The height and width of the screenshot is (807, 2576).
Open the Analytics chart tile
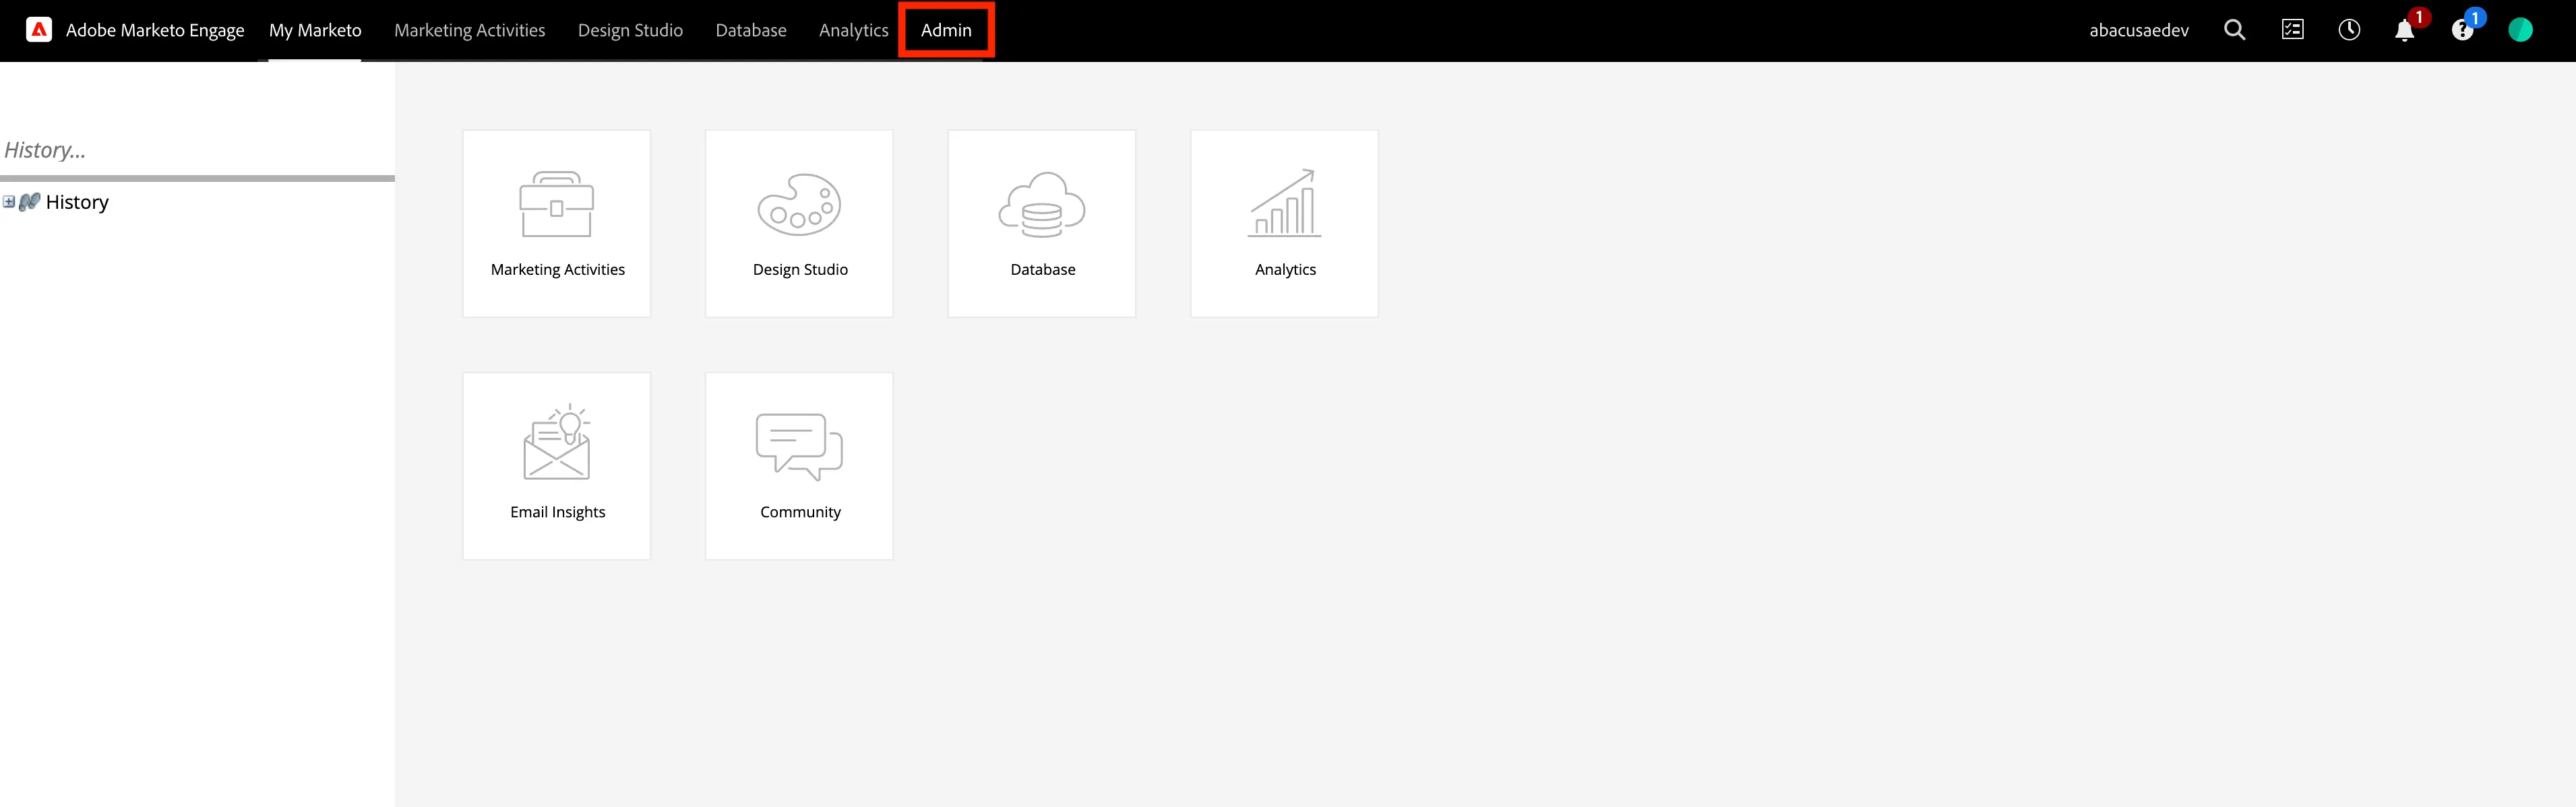[x=1284, y=224]
